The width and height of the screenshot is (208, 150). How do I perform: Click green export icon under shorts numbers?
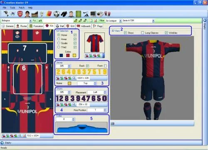[62, 105]
